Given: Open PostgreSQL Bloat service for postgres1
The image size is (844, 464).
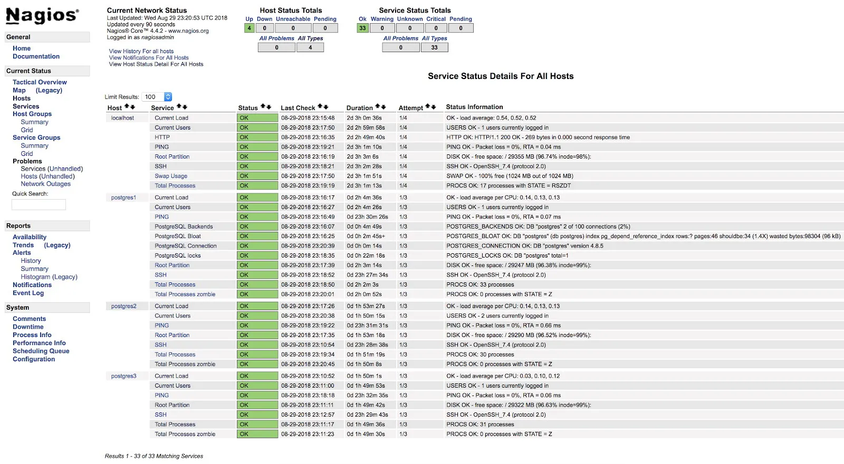Looking at the screenshot, I should pos(178,236).
